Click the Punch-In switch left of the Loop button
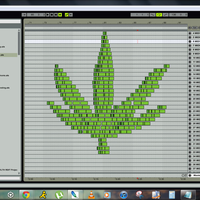Image resolution: width=200 pixels, height=200 pixels. pyautogui.click(x=152, y=15)
